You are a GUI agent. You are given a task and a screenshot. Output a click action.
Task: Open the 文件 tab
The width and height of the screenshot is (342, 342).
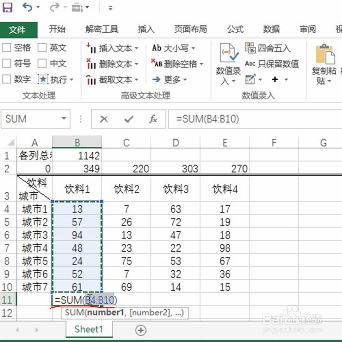click(x=19, y=30)
